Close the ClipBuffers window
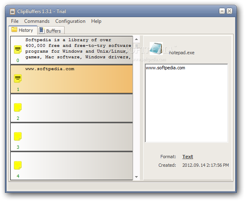The width and height of the screenshot is (245, 201). click(x=229, y=11)
